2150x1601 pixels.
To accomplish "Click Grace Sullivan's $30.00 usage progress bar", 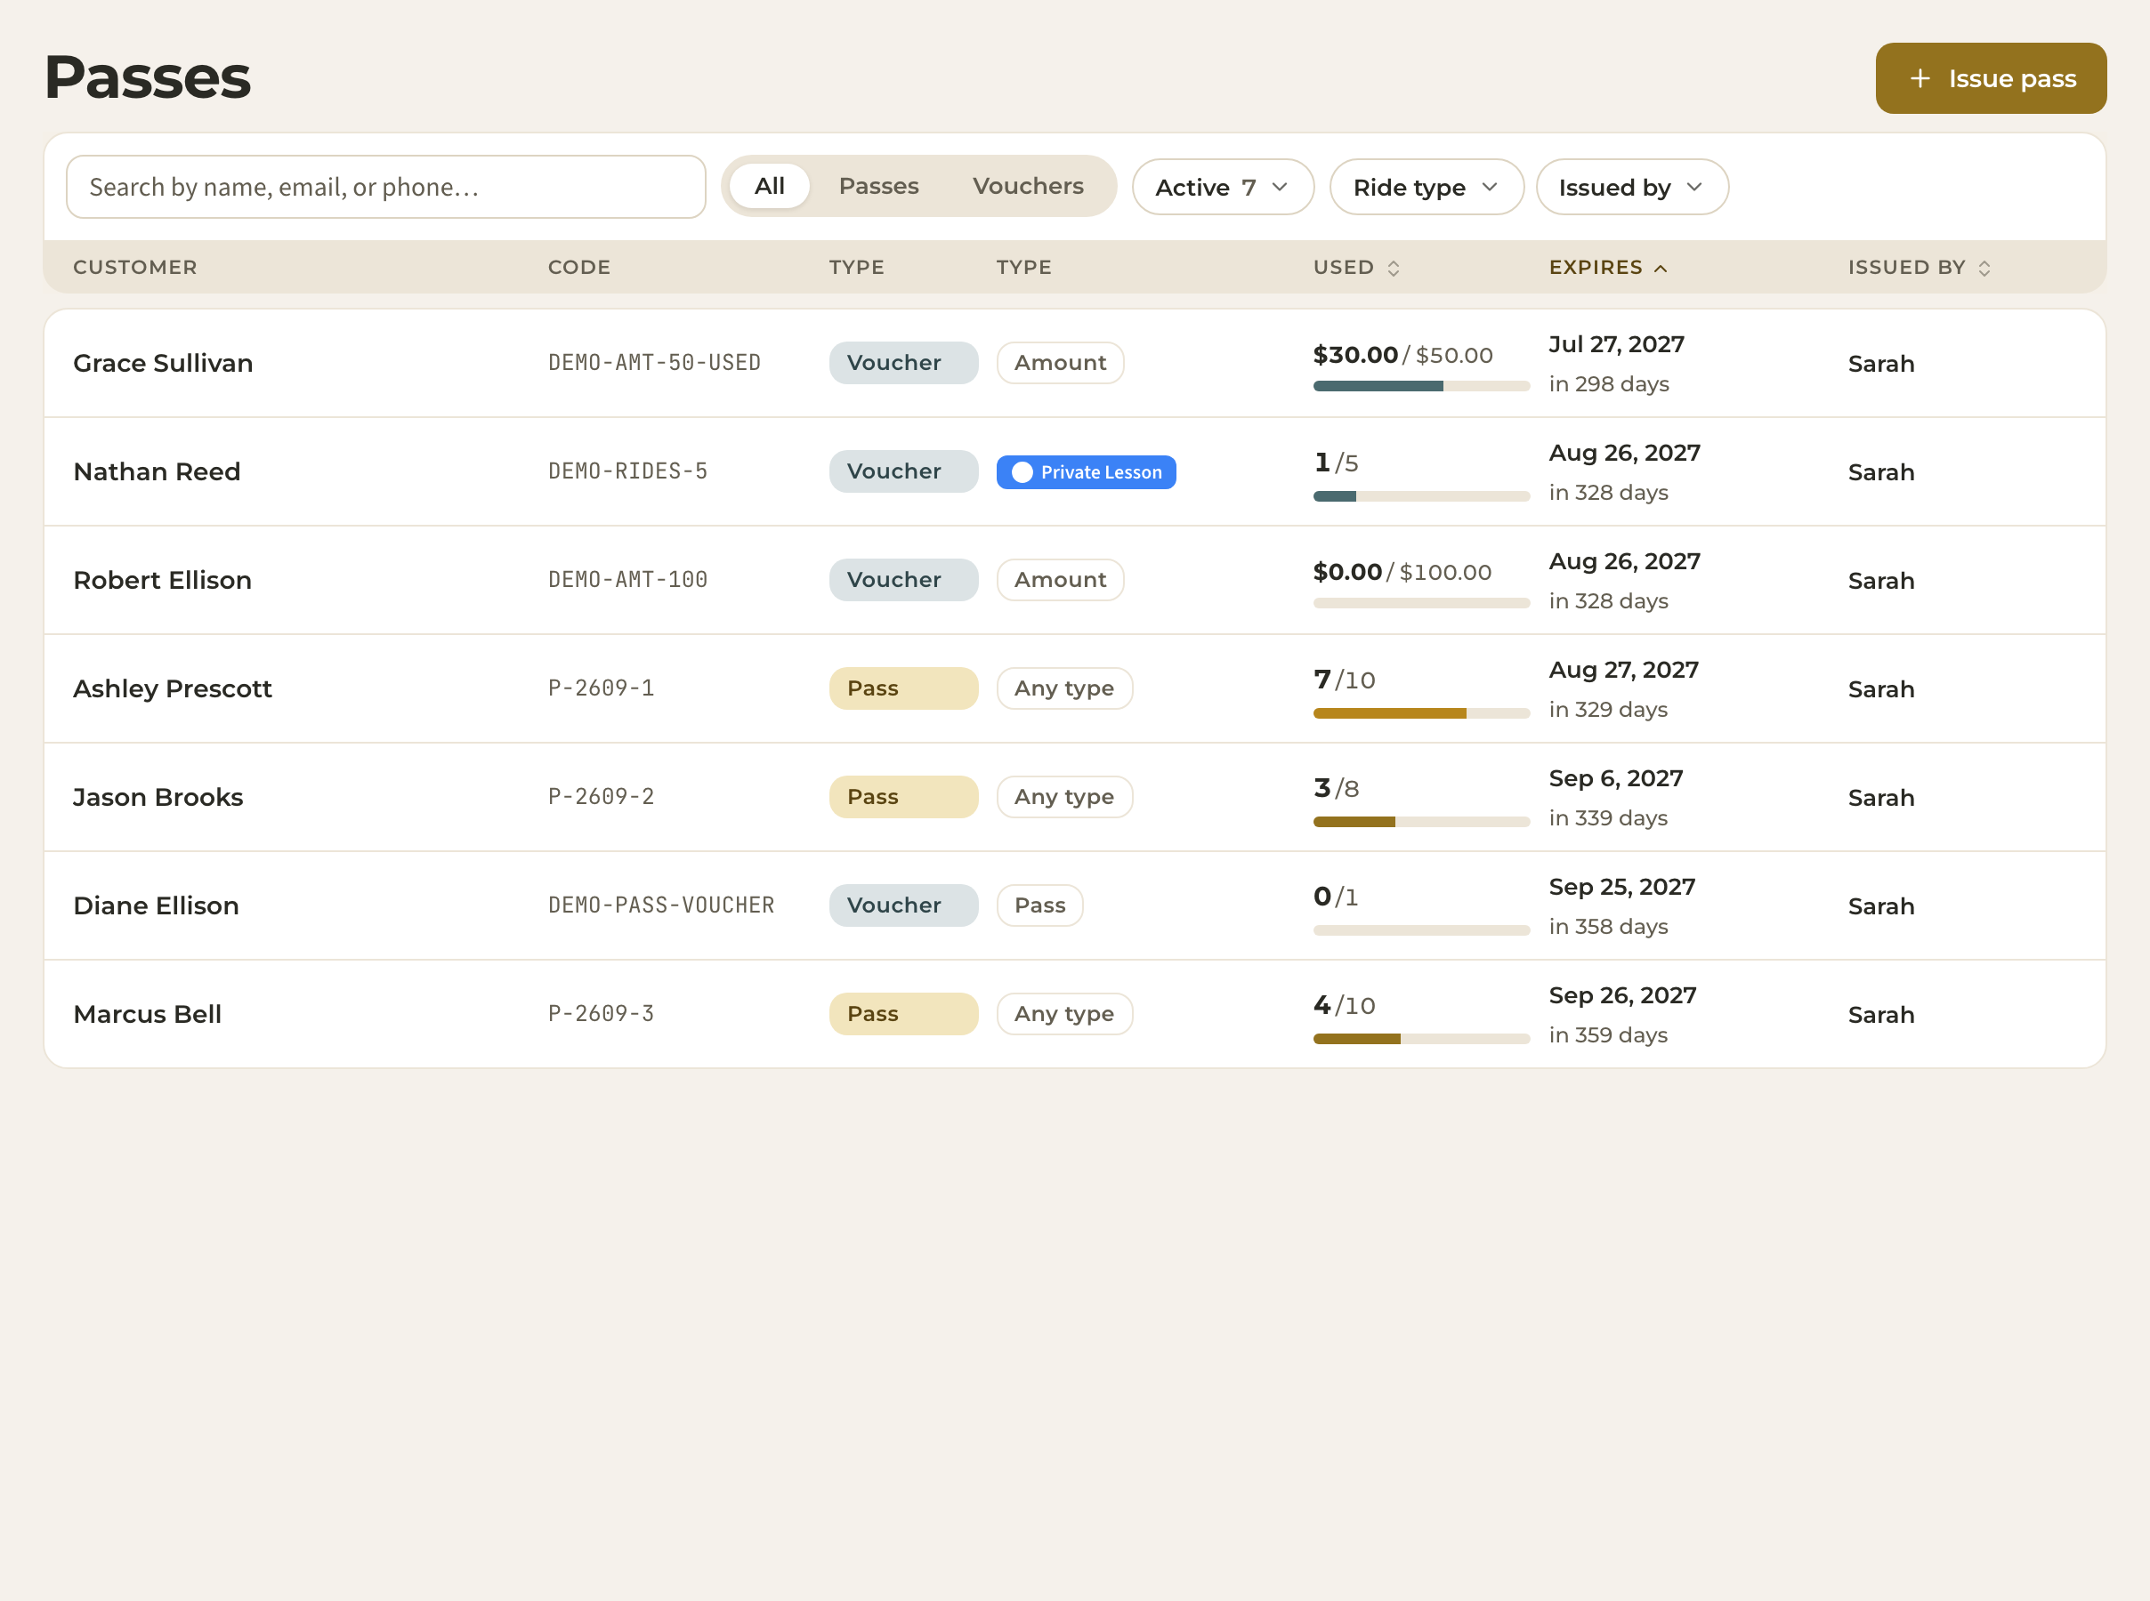I will pyautogui.click(x=1421, y=386).
